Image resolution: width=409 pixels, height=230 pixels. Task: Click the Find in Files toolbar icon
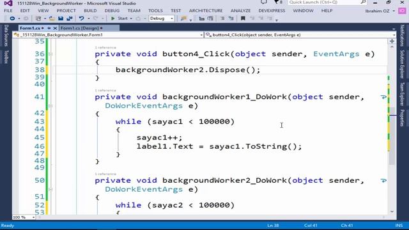click(x=183, y=19)
